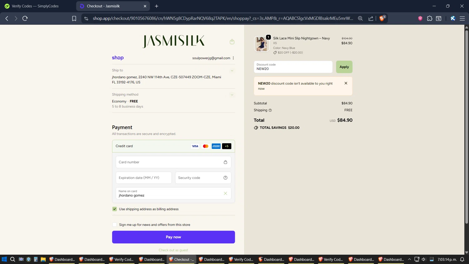
Task: View site information icon in address bar
Action: 86,18
